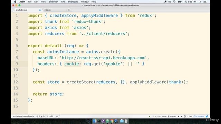Viewport: 221px width, 124px height.
Task: Click the glasses icon in the menu bar
Action: tap(170, 2)
